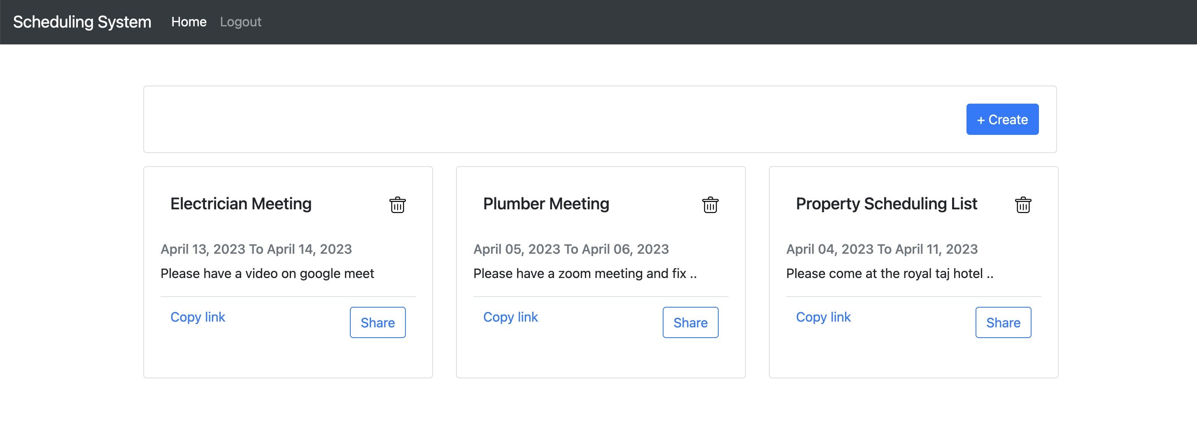Share the Property Scheduling List
This screenshot has height=431, width=1197.
pos(1003,322)
